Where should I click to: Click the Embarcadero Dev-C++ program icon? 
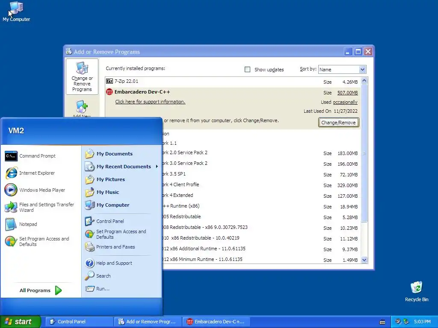109,92
